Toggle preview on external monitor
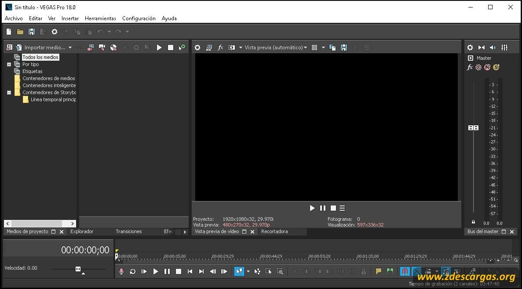This screenshot has width=522, height=289. [209, 48]
